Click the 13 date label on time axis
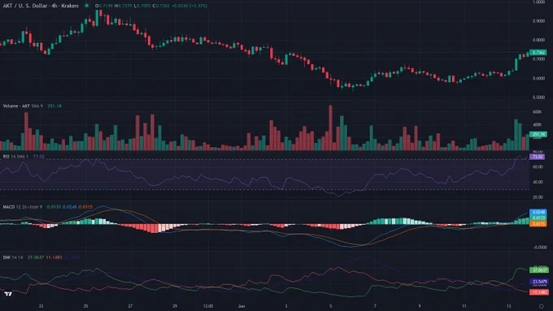553x311 pixels. click(508, 306)
